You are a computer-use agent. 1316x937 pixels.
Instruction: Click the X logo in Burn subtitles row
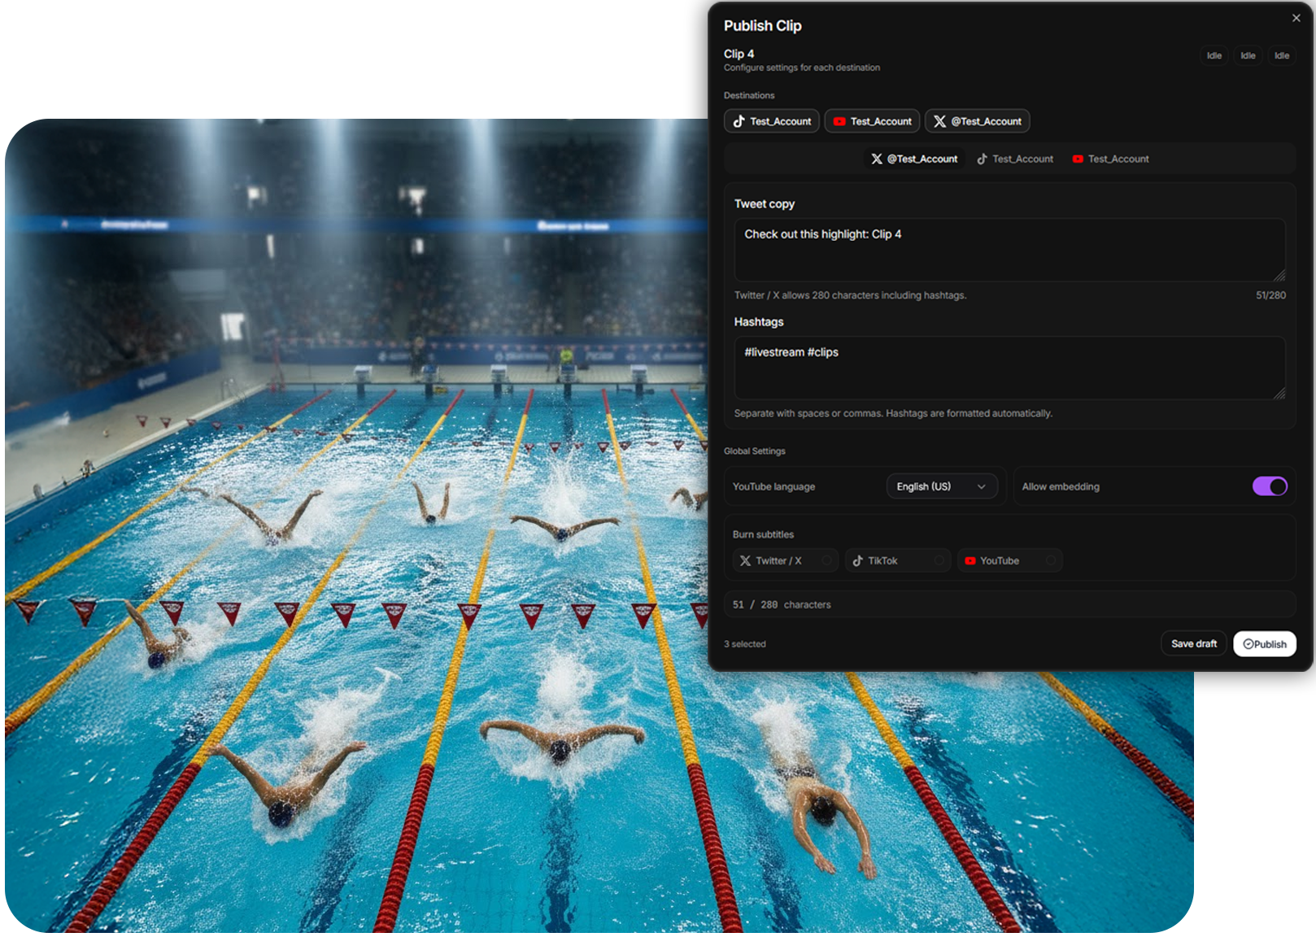click(745, 561)
